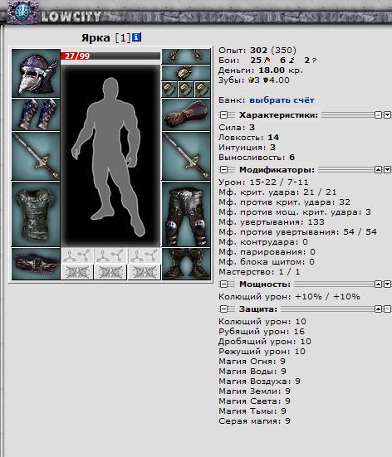Click the boots equipment slot

point(186,264)
